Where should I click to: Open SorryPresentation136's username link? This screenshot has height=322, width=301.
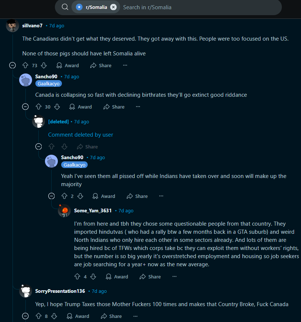coord(60,291)
